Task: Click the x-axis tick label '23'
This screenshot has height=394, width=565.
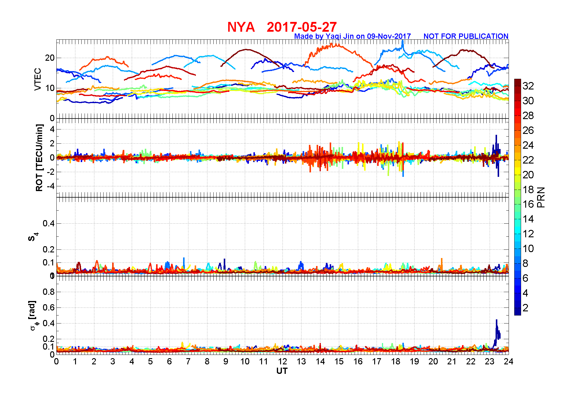Action: [x=490, y=362]
